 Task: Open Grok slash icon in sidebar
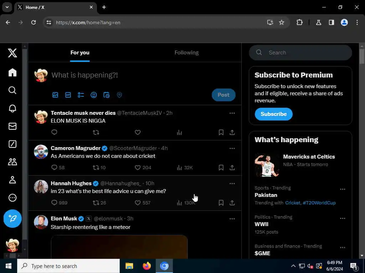click(12, 144)
